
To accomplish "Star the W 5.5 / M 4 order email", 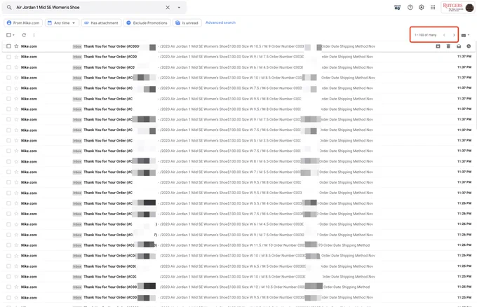I will (x=16, y=203).
